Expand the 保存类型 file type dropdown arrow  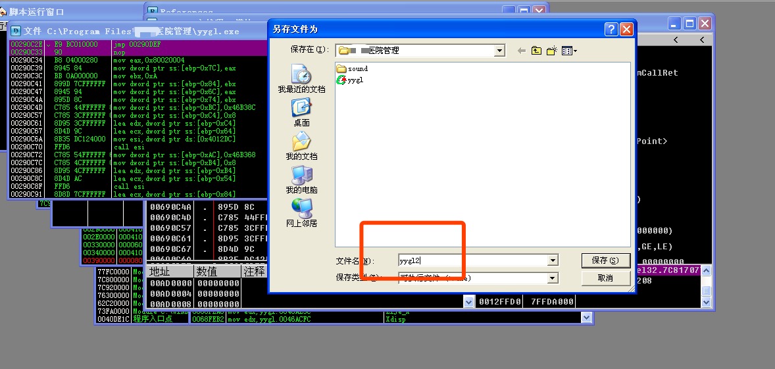coord(553,278)
